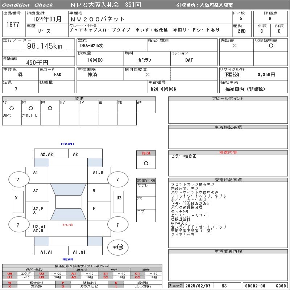Click the trunk label in the diagram
Viewport: 290px width, 290px height.
68,225
